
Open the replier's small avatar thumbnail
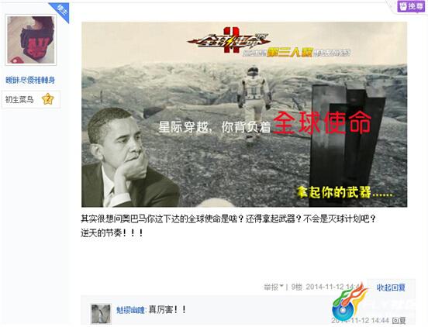pos(101,314)
